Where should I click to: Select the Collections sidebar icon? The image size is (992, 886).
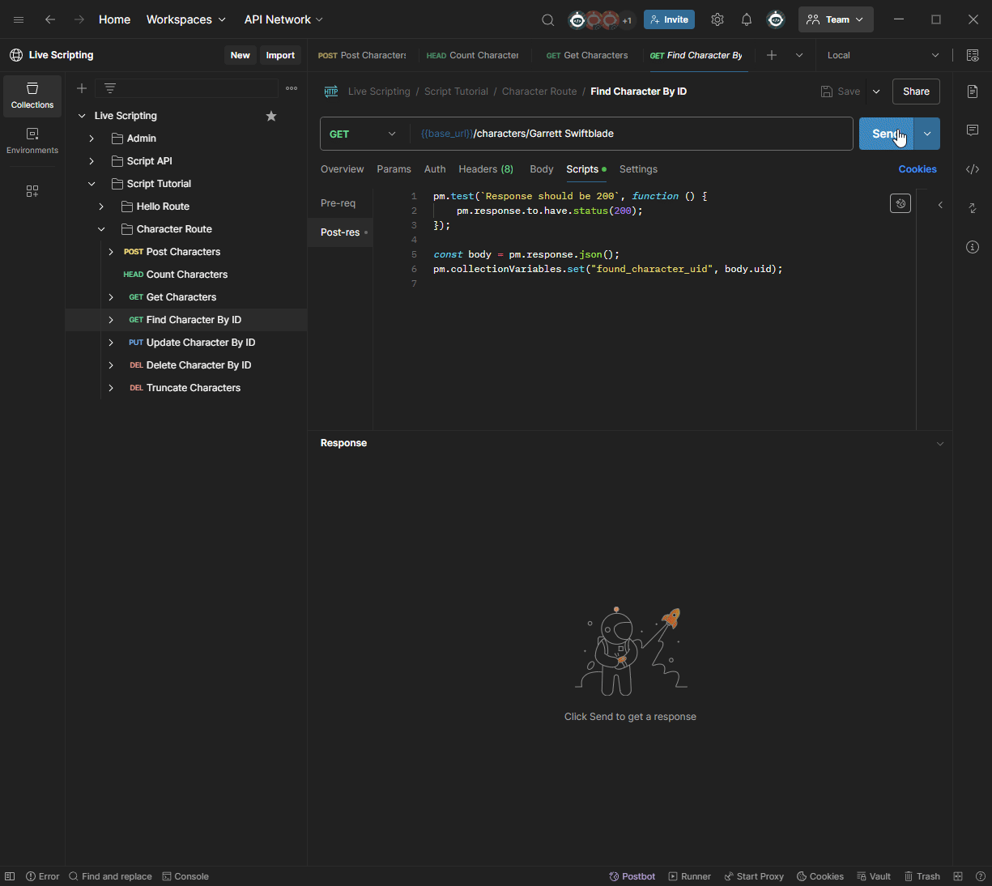tap(32, 96)
